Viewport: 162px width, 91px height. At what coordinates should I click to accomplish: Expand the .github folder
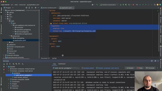point(6,12)
